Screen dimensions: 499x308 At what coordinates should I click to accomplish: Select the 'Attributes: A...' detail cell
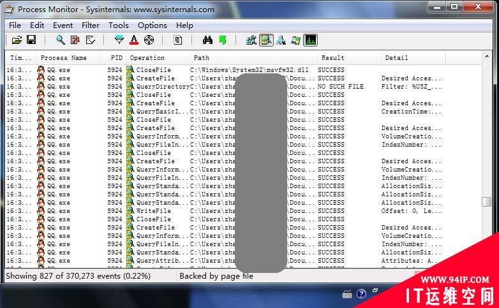pyautogui.click(x=412, y=261)
